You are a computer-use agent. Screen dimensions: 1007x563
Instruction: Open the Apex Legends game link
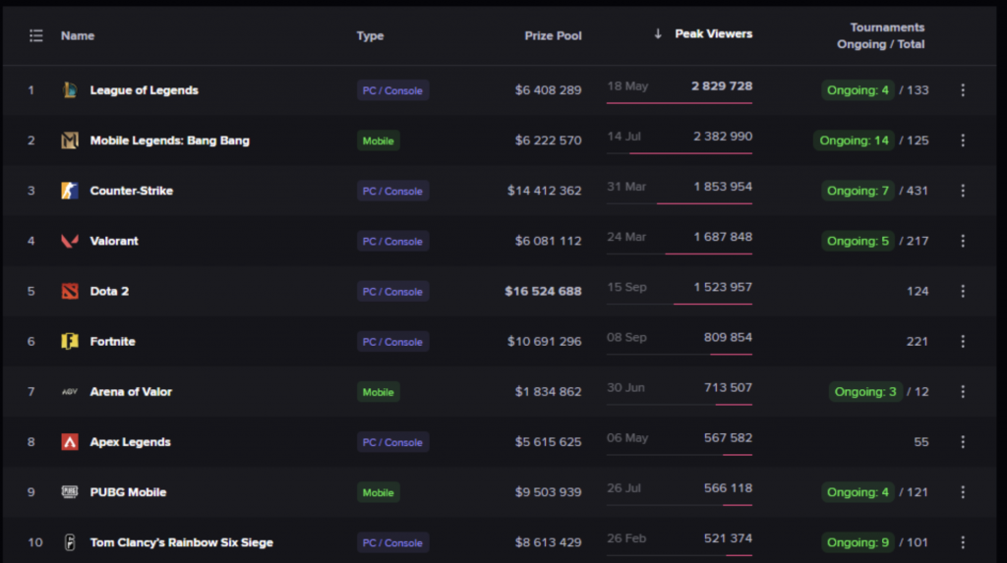tap(130, 442)
